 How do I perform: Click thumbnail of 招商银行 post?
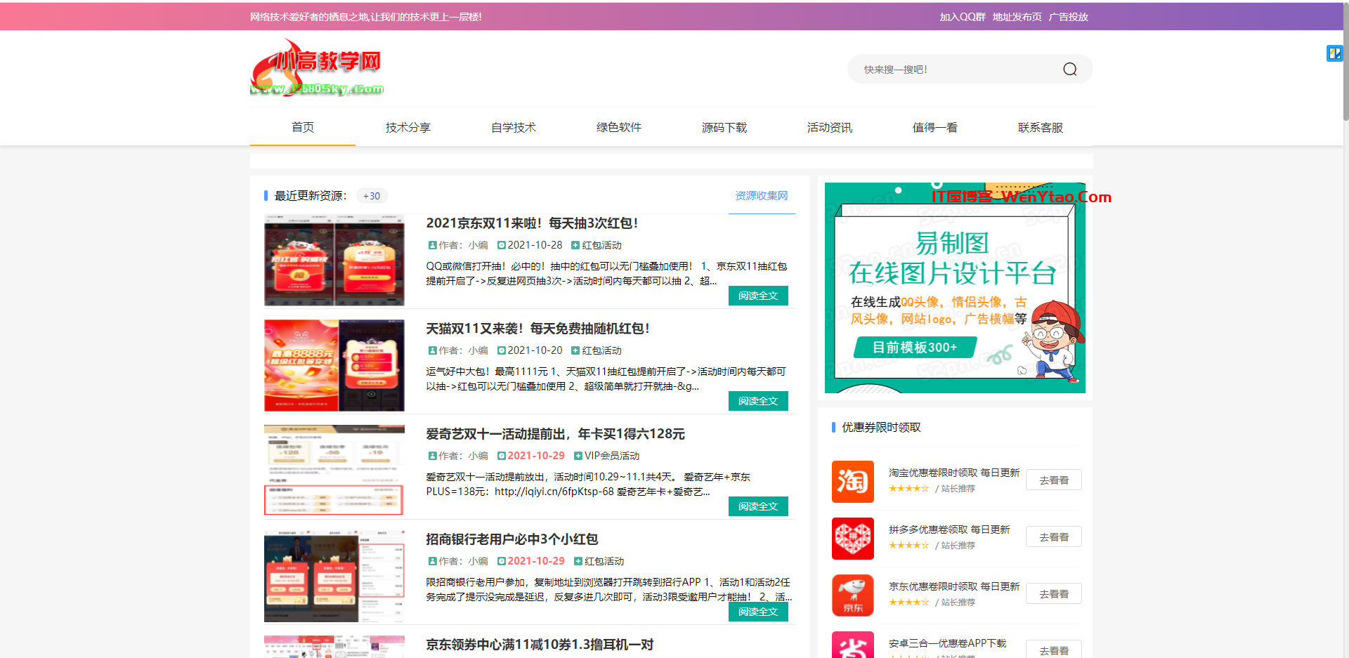(x=334, y=576)
